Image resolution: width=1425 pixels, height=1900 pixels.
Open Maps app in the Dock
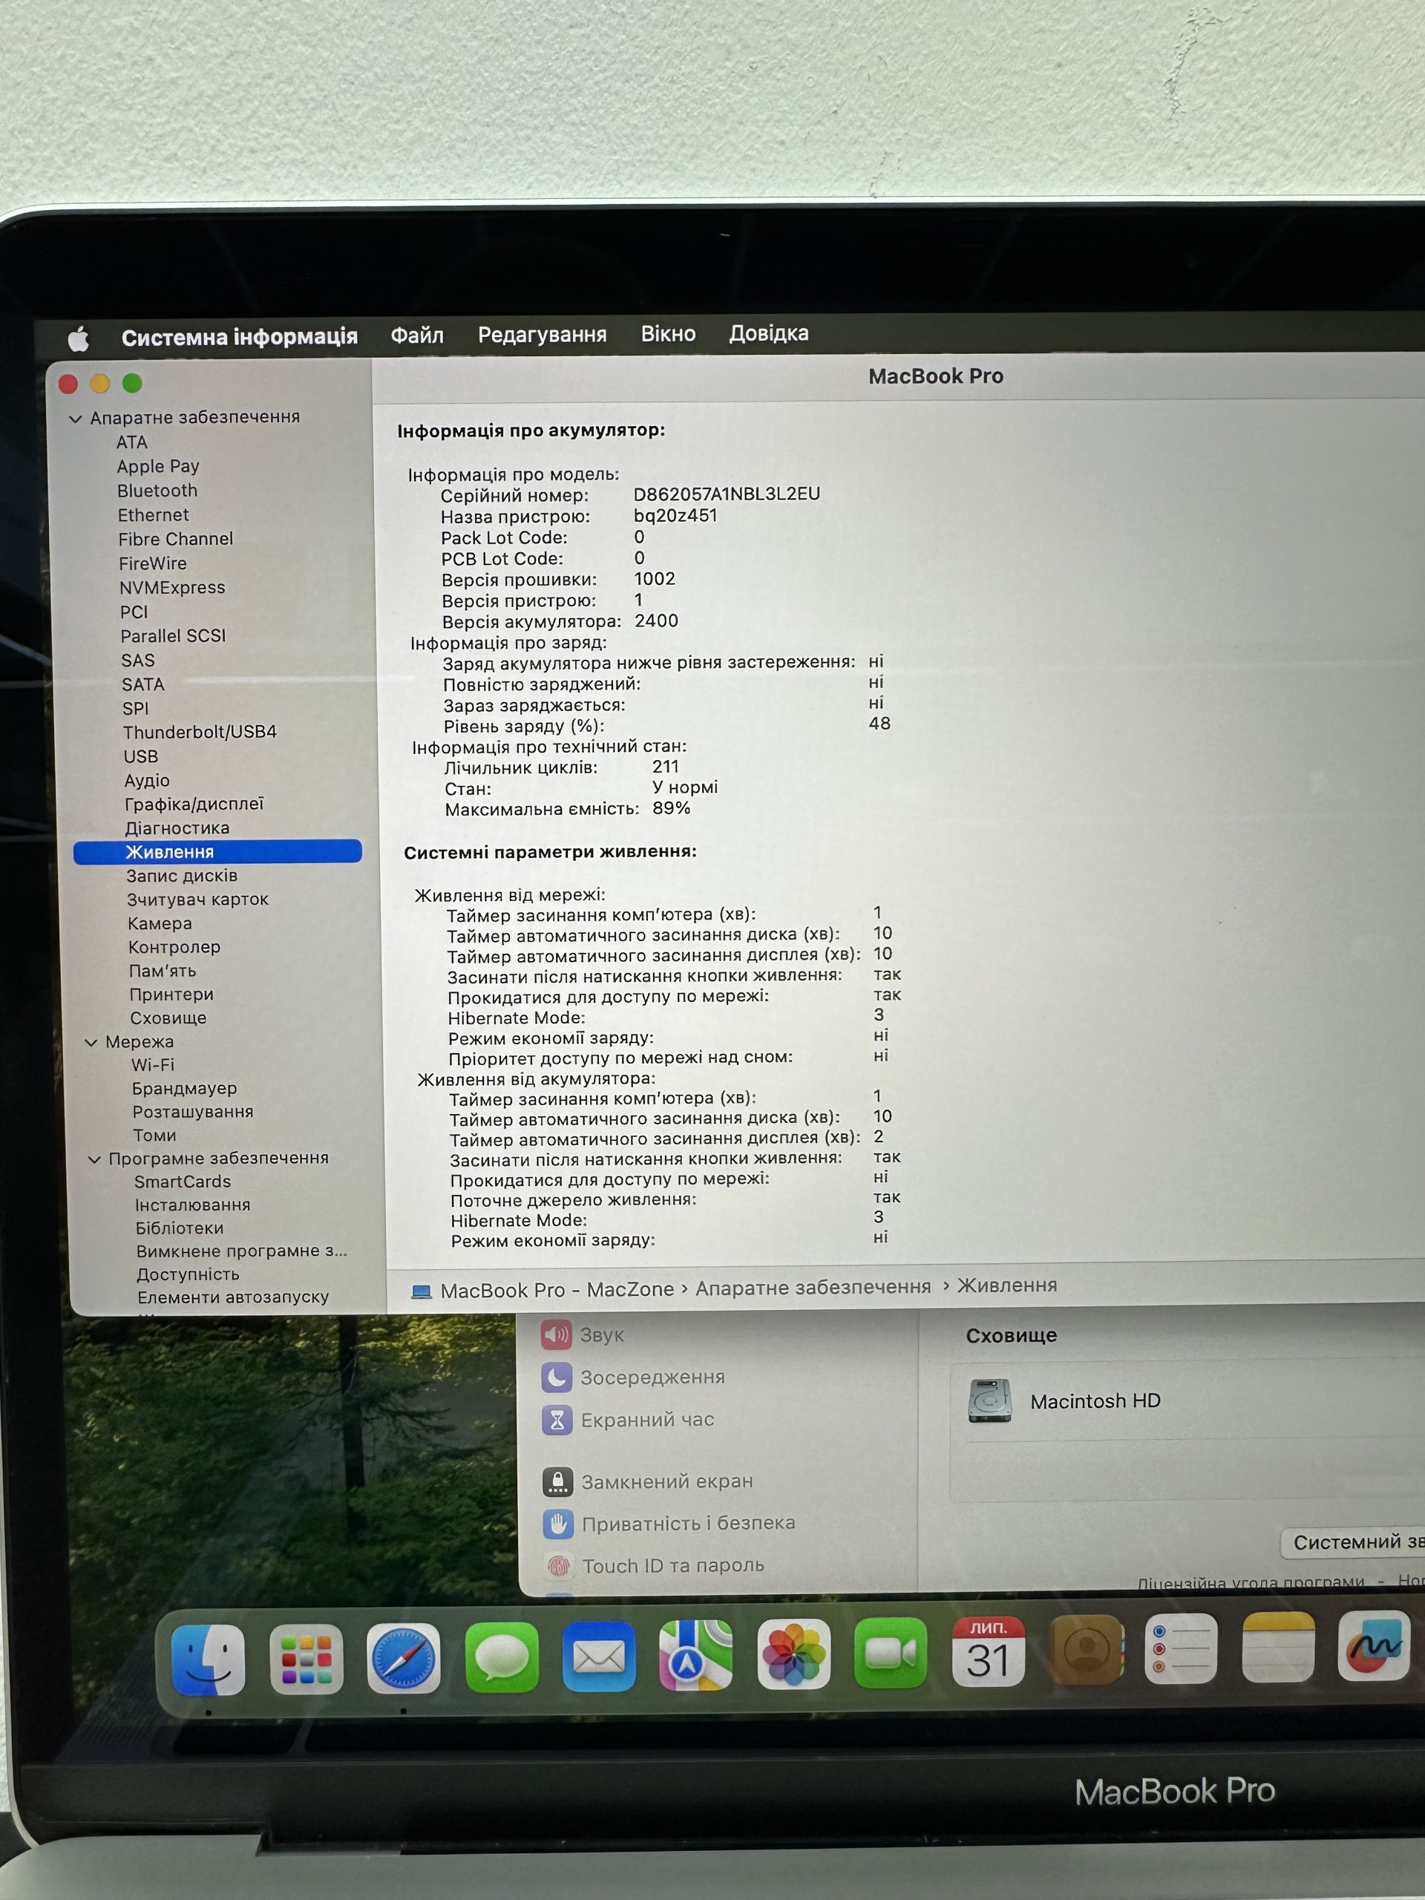[695, 1655]
